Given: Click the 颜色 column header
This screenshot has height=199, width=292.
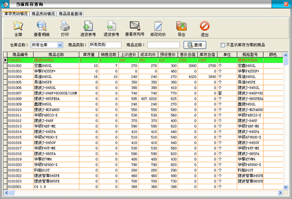Looking at the screenshot, I should [x=273, y=55].
